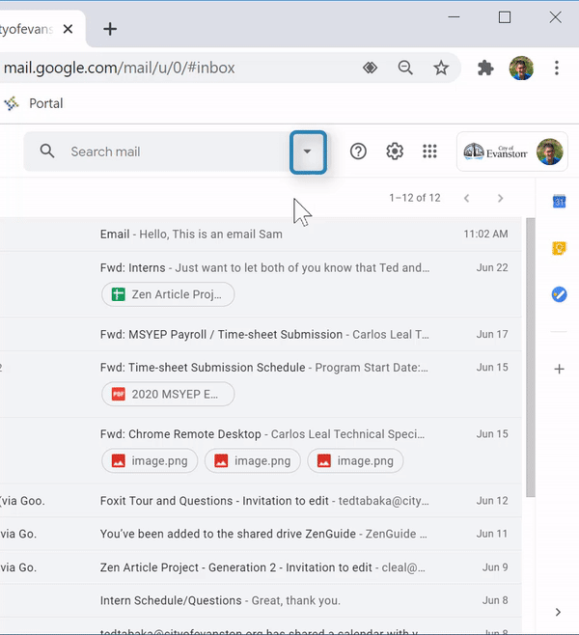Click the diamond icon in address bar
This screenshot has width=579, height=635.
[x=370, y=68]
